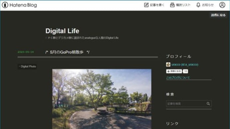Open the user account avatar icon

[x=222, y=5]
